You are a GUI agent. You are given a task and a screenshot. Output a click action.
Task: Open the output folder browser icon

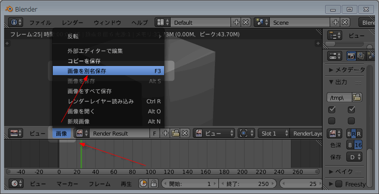pyautogui.click(x=357, y=97)
